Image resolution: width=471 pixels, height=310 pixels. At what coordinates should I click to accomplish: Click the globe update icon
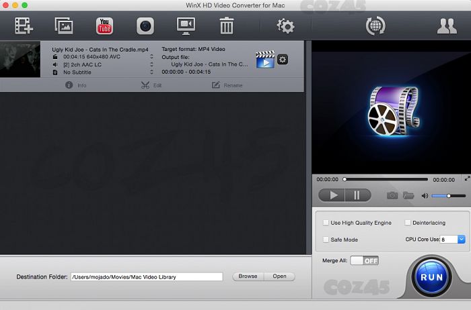click(x=375, y=25)
